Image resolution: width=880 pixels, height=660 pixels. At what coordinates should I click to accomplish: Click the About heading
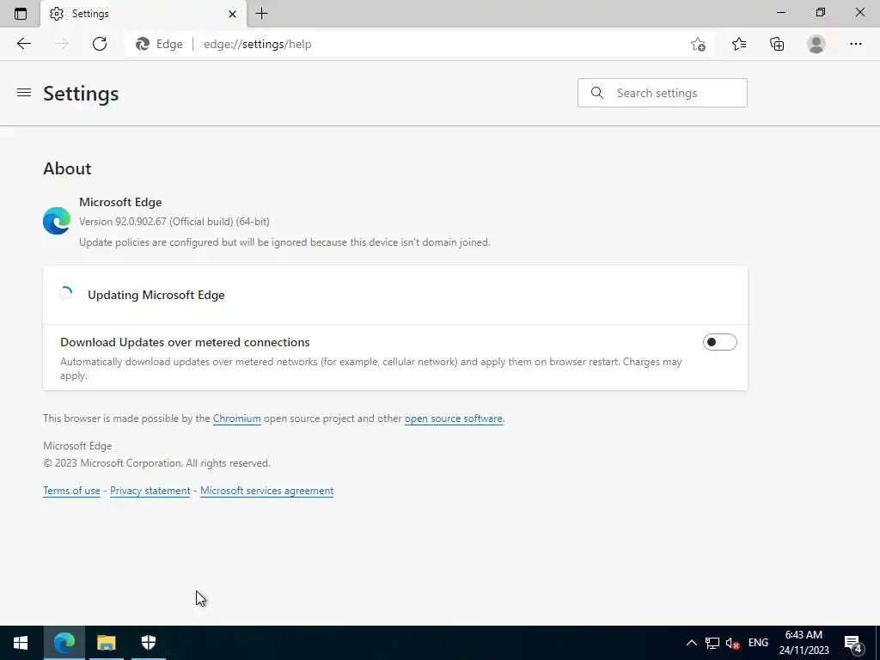tap(67, 168)
